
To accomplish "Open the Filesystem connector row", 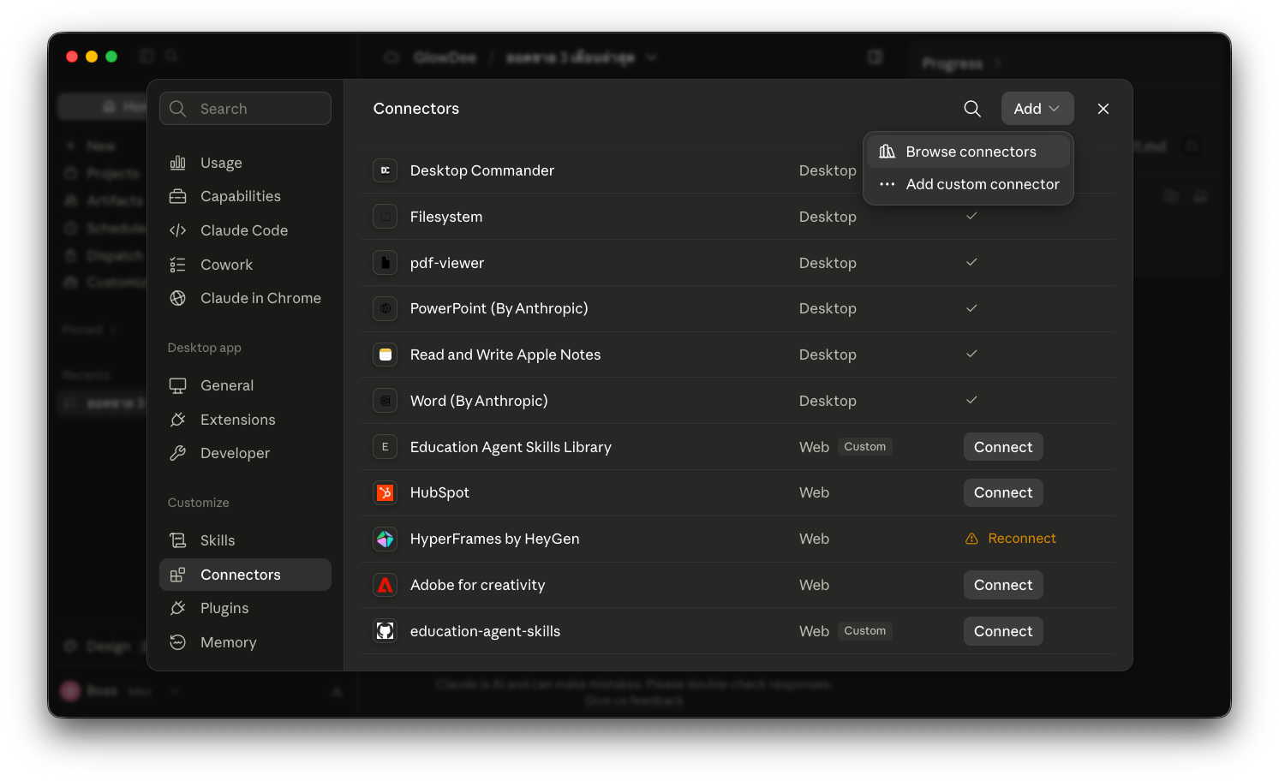I will [x=738, y=217].
